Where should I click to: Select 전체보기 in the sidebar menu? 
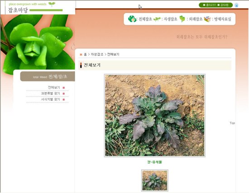54,87
